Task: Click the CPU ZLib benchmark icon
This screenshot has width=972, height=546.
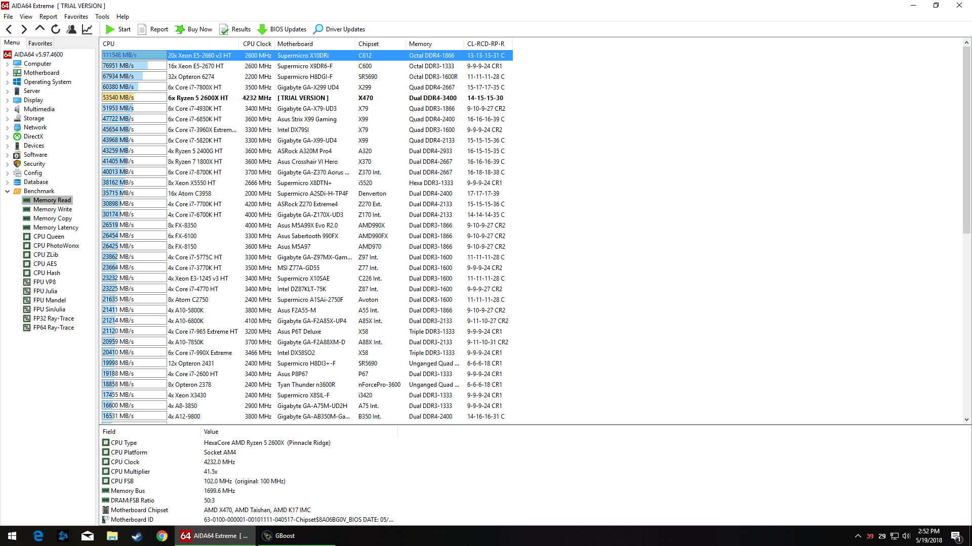Action: (27, 255)
